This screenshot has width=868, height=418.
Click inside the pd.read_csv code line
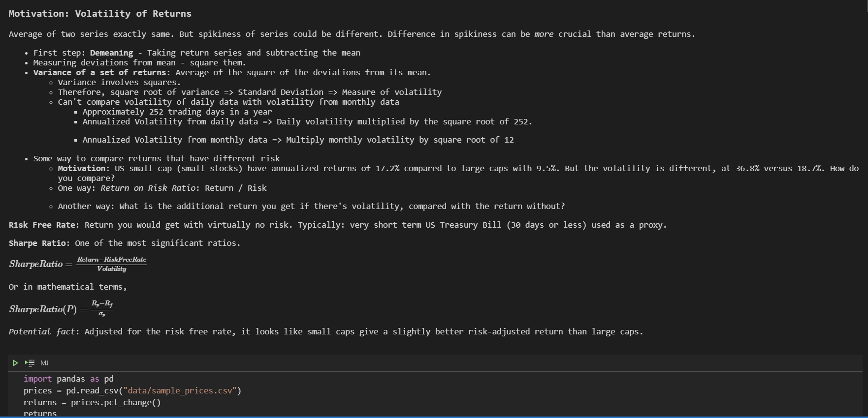[132, 390]
